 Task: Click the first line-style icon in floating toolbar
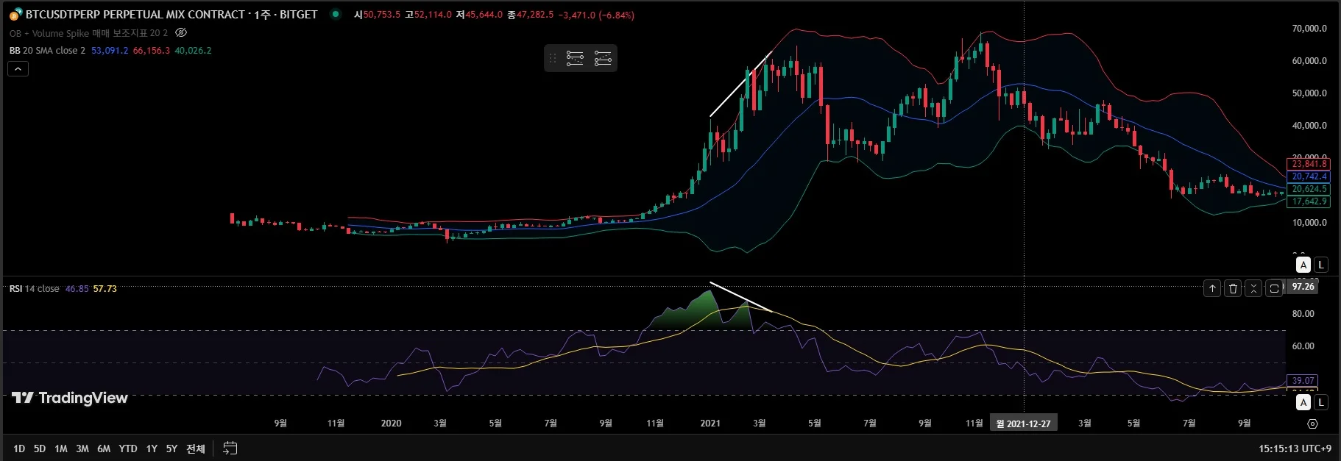(x=575, y=58)
